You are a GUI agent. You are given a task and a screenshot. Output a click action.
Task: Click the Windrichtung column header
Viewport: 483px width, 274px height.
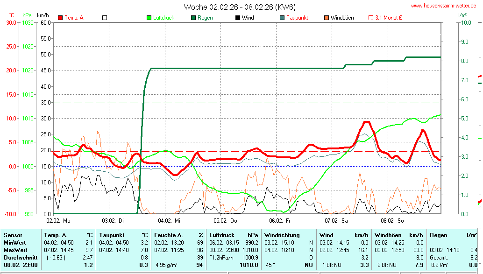pos(282,235)
